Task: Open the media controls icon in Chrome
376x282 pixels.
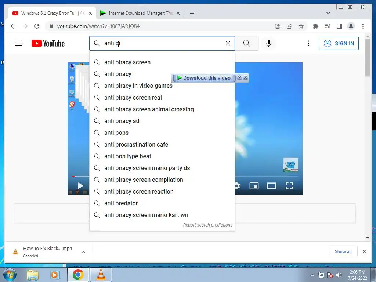Action: click(327, 26)
